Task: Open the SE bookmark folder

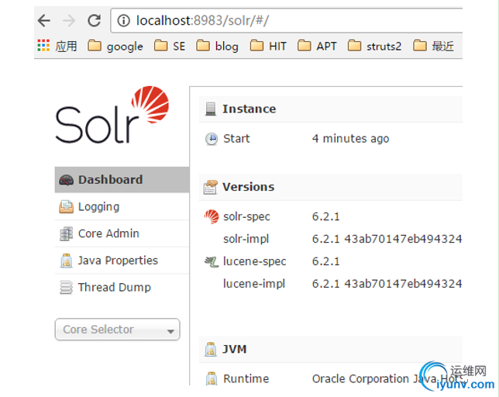Action: 170,47
